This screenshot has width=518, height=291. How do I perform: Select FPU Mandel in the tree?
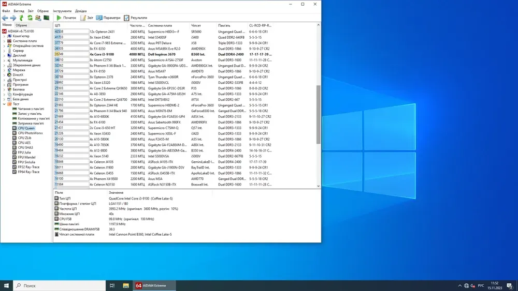tap(27, 157)
